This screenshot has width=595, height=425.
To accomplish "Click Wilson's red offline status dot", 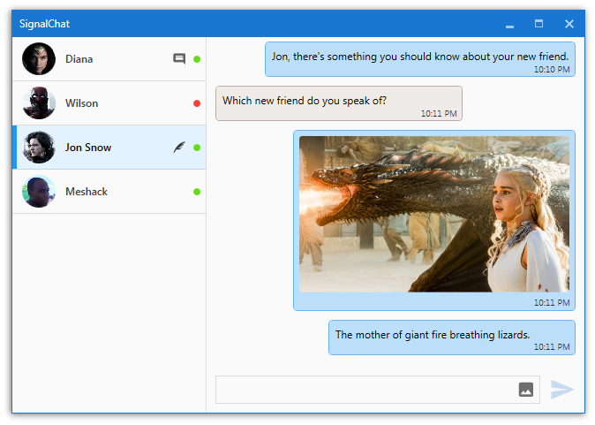I will (197, 103).
